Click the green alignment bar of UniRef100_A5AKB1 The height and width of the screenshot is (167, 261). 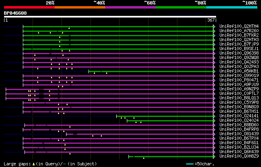click(x=151, y=71)
